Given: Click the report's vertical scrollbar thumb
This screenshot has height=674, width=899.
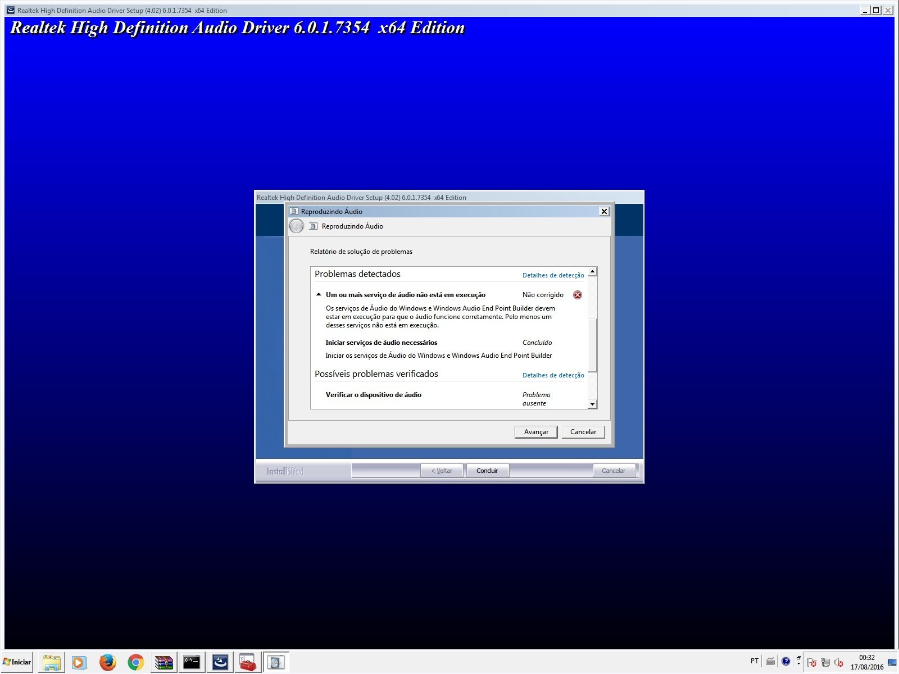Looking at the screenshot, I should pyautogui.click(x=592, y=345).
